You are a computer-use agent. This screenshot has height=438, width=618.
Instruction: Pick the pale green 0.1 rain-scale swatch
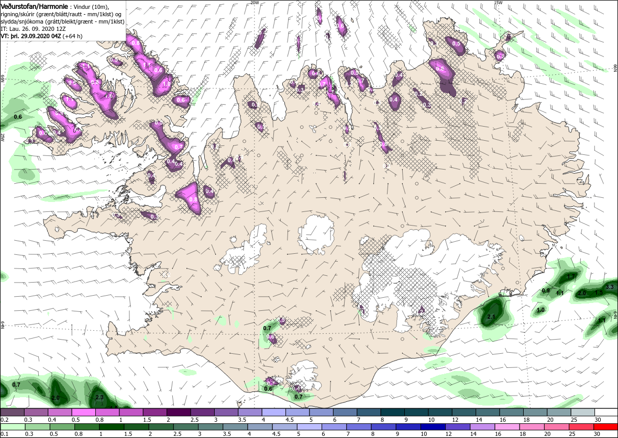coord(13,427)
